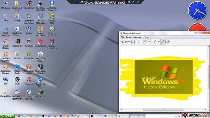Select the windows 95 desktop shortcut
Viewport: 210px width, 118px height.
click(x=17, y=43)
